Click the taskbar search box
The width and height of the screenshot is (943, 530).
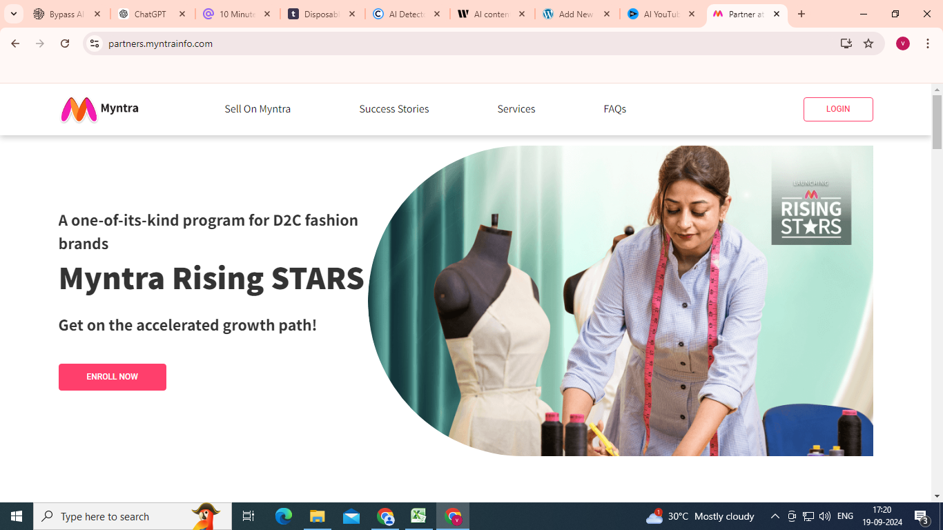pos(133,516)
